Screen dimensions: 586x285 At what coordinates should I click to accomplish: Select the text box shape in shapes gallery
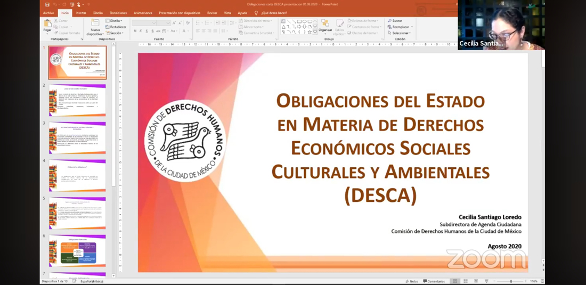(283, 21)
